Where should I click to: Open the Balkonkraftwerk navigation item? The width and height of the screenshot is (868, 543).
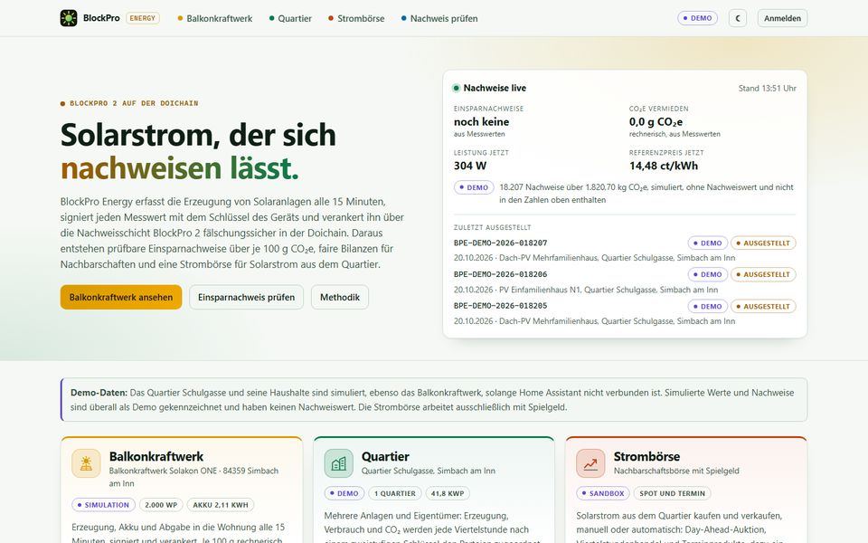pyautogui.click(x=215, y=18)
